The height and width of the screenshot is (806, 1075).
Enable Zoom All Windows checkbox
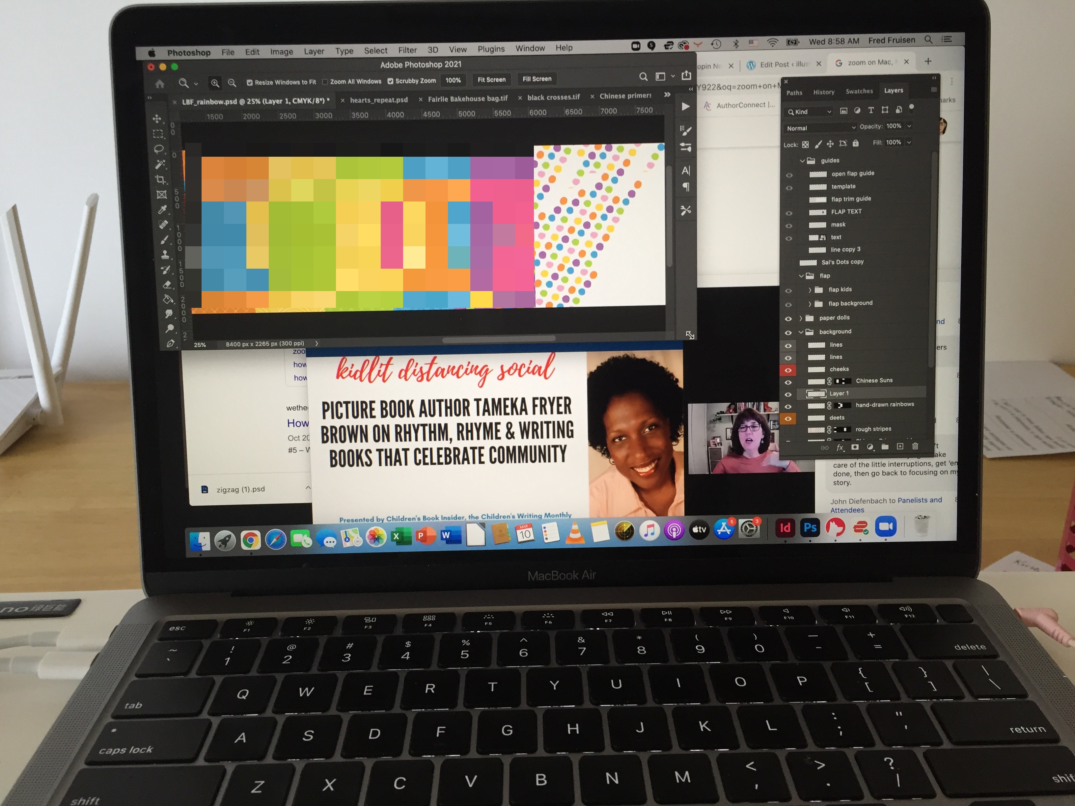coord(325,82)
